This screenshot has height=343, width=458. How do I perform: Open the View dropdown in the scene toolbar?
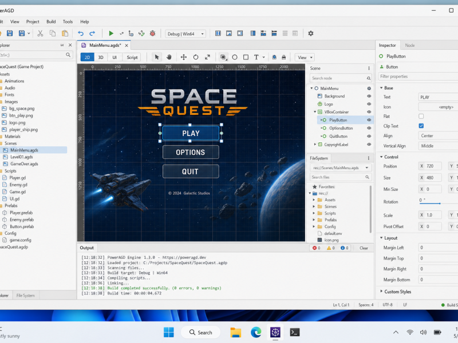(305, 58)
